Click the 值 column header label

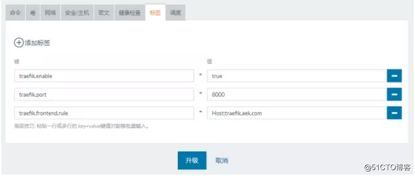pos(209,62)
